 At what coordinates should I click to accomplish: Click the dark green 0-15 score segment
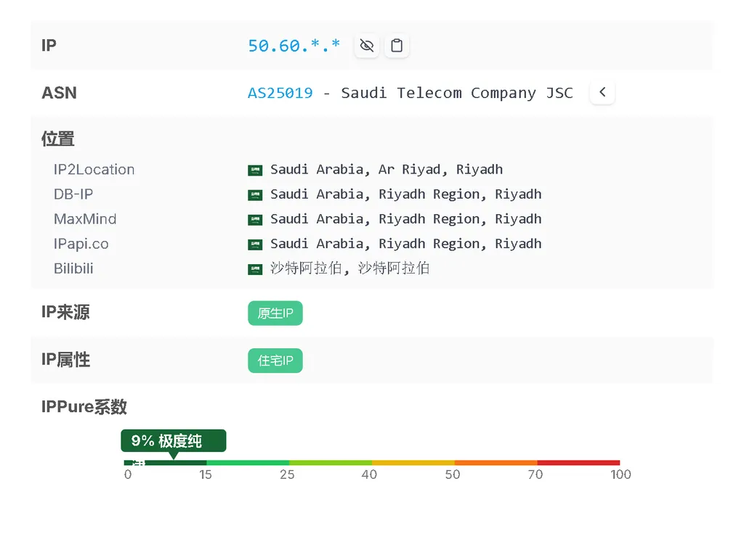(x=166, y=462)
